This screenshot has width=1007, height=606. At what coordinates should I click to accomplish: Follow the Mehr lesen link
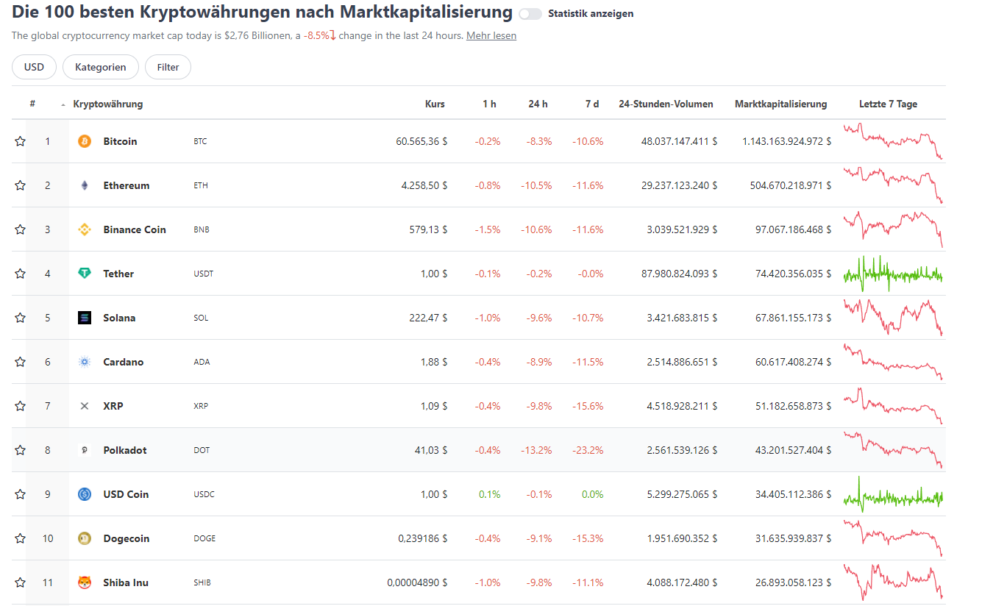tap(491, 35)
